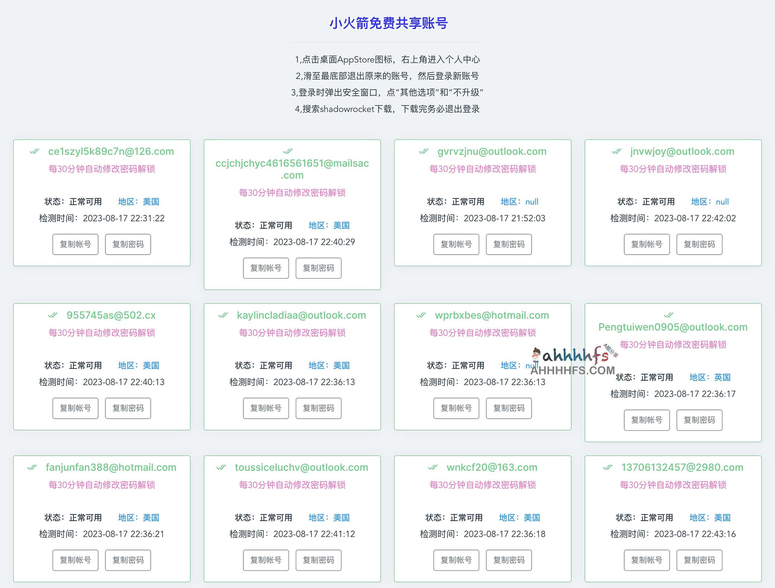Click 复制帐号 for ce1szyl5k89c7n@126.com
The image size is (775, 588).
coord(75,244)
